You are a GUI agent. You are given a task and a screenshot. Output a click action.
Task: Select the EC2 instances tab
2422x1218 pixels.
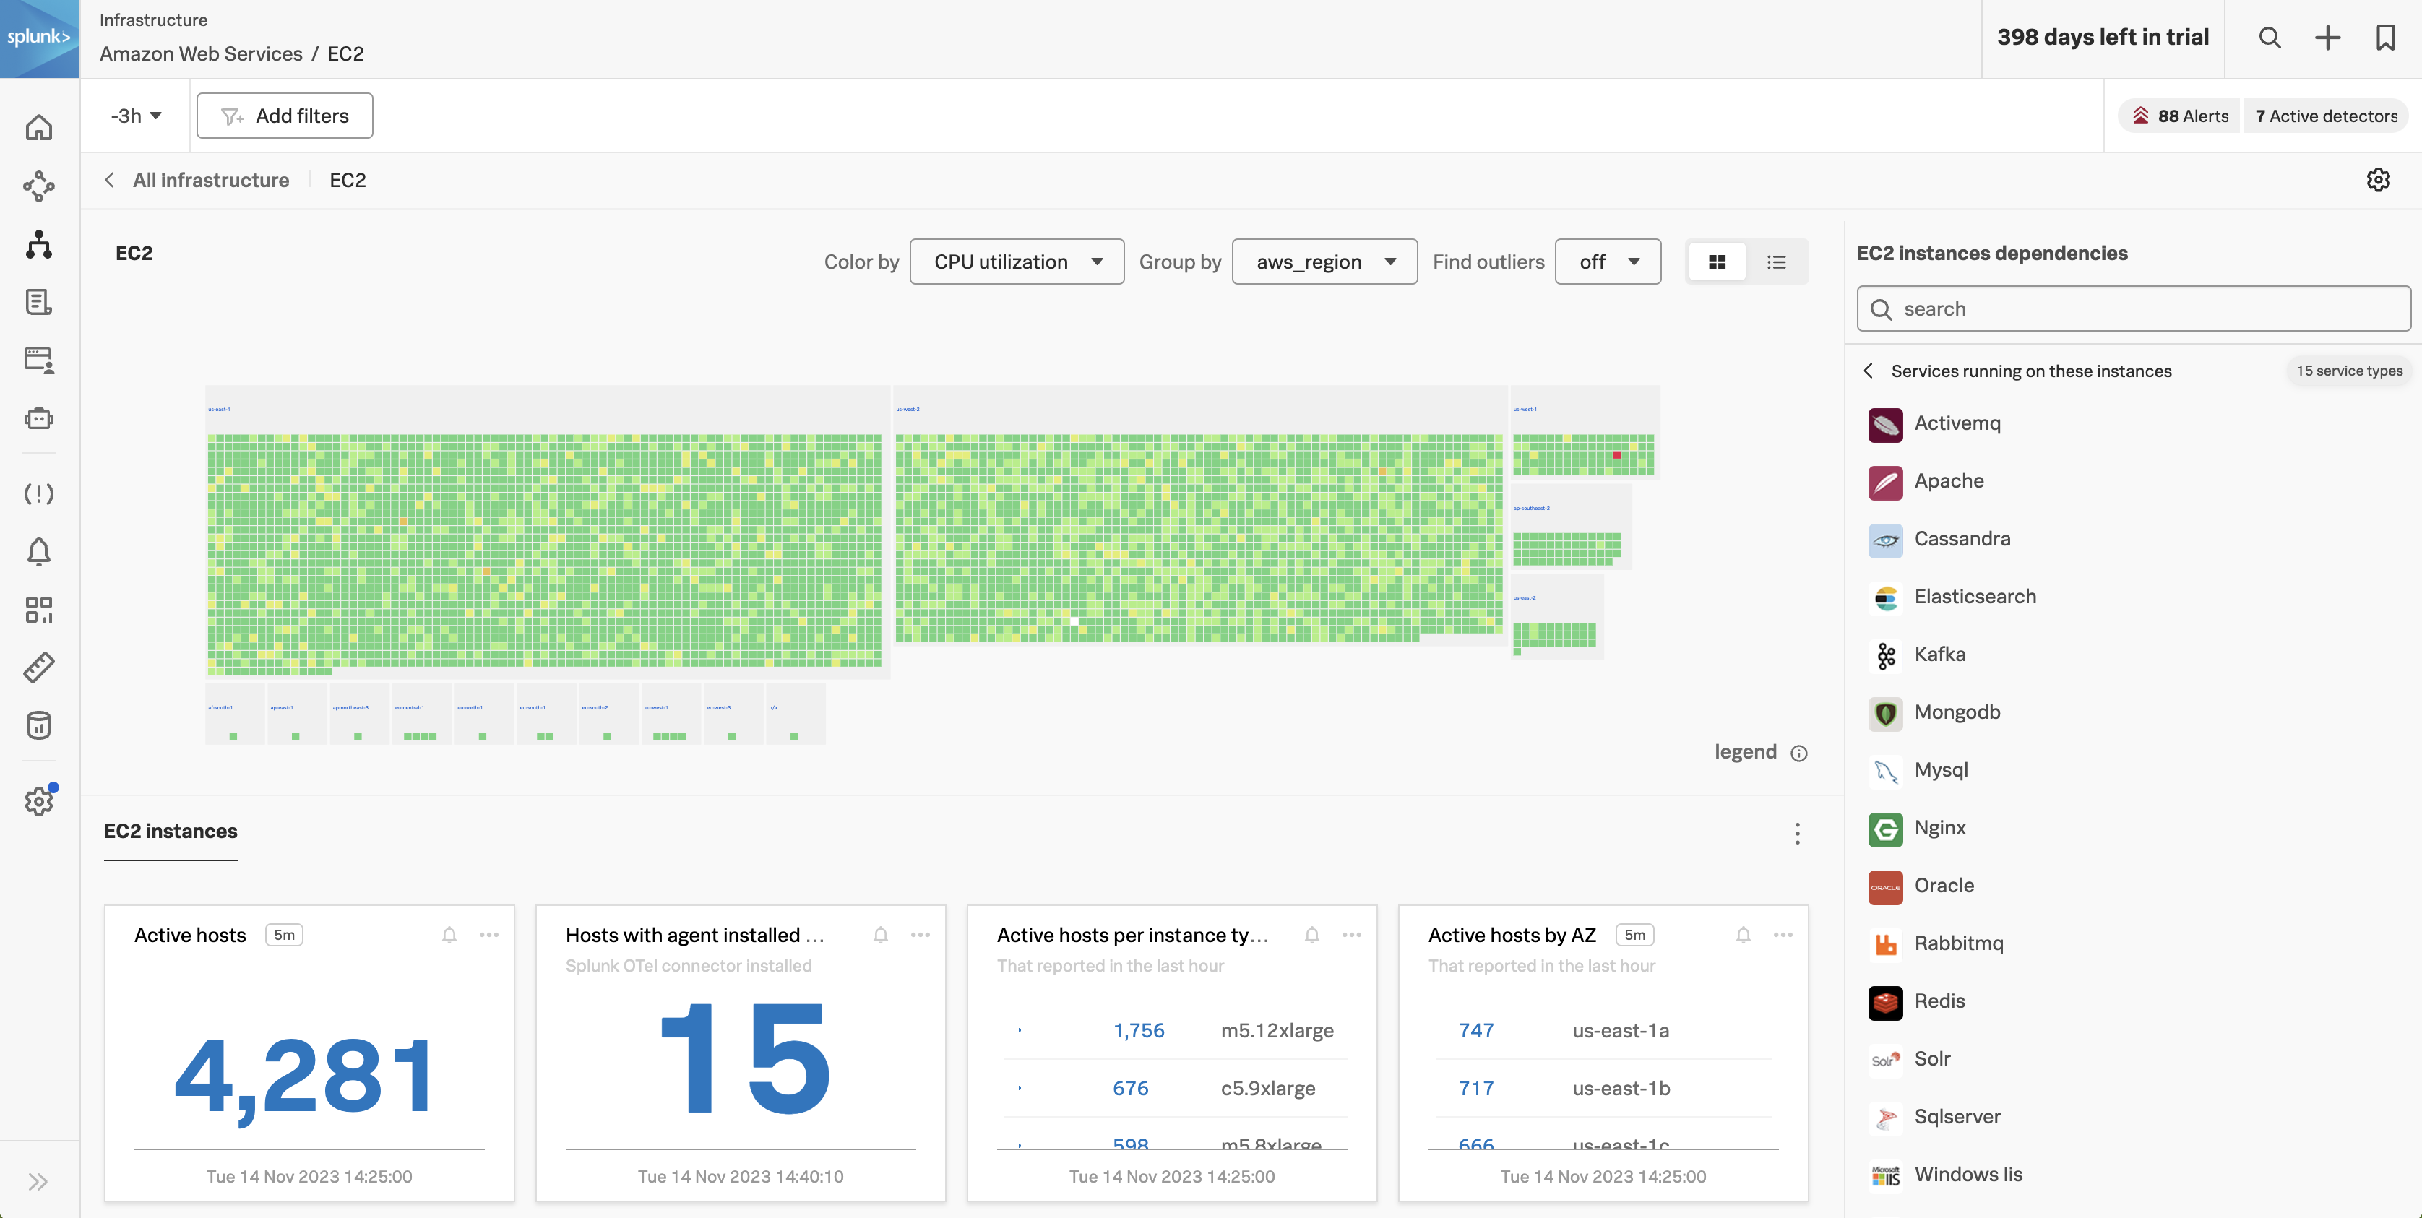(x=171, y=831)
